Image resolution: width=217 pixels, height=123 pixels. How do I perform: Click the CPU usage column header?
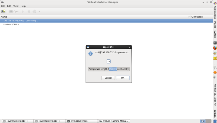tap(202, 17)
